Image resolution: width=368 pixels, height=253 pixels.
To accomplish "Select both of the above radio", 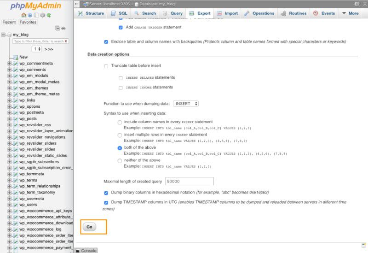I will [x=120, y=148].
